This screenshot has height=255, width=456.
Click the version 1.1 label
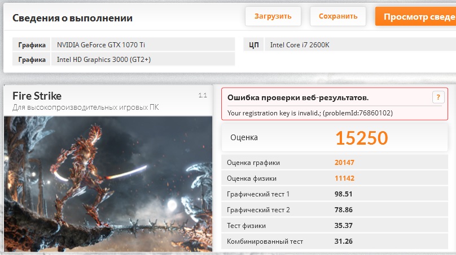(203, 95)
